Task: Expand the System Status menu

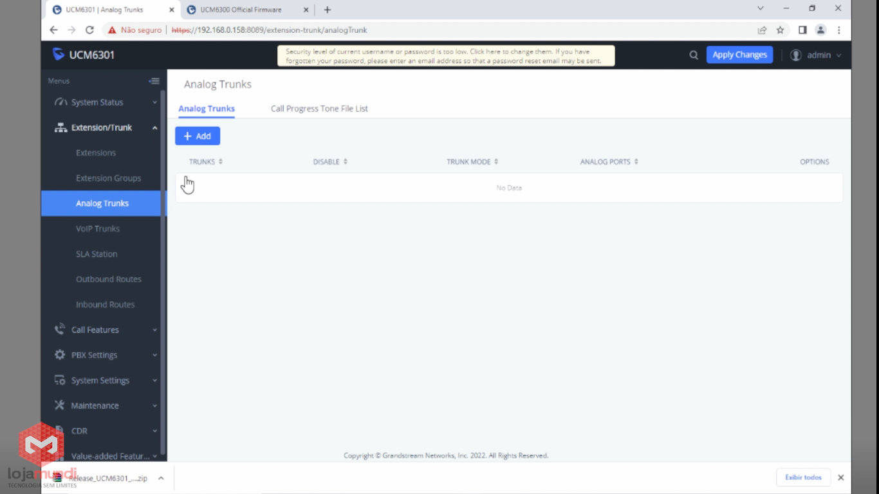Action: coord(97,102)
